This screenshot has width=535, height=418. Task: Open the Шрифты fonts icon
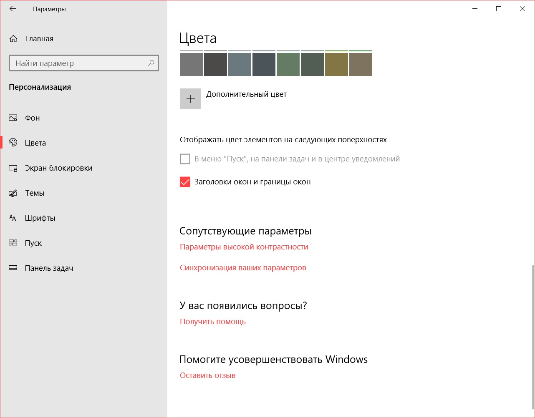tap(13, 218)
